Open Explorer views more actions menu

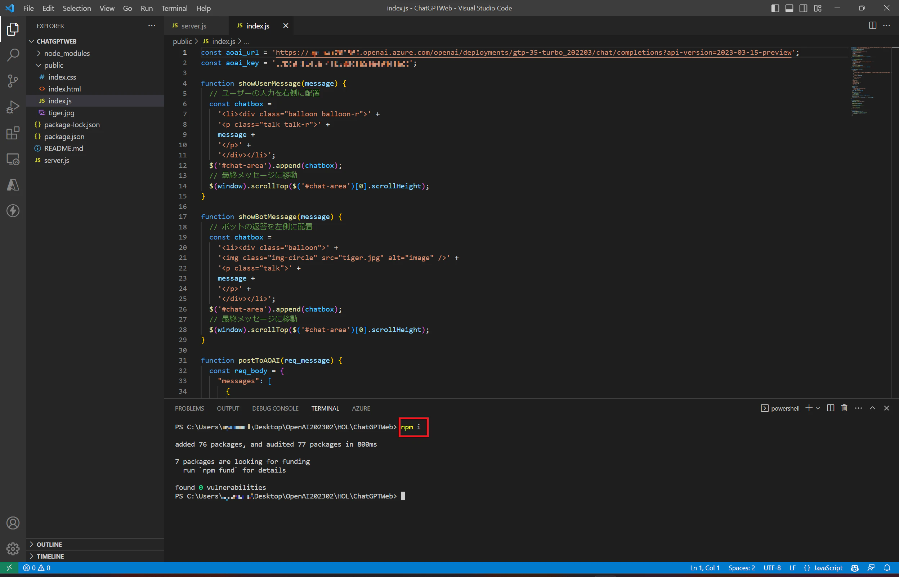pyautogui.click(x=152, y=26)
